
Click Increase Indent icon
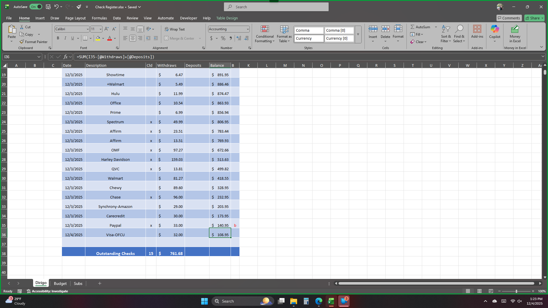tap(156, 38)
